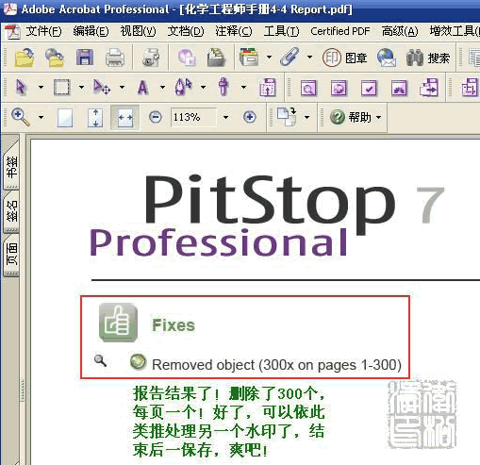Click the Acrobat document icon in menu bar

[12, 31]
